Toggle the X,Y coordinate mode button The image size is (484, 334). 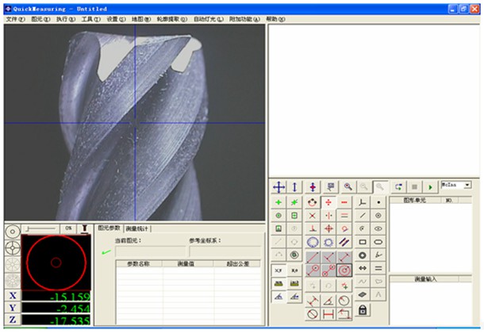278,270
